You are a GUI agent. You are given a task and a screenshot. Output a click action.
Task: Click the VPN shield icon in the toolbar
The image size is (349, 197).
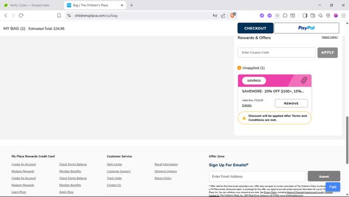pos(328,15)
